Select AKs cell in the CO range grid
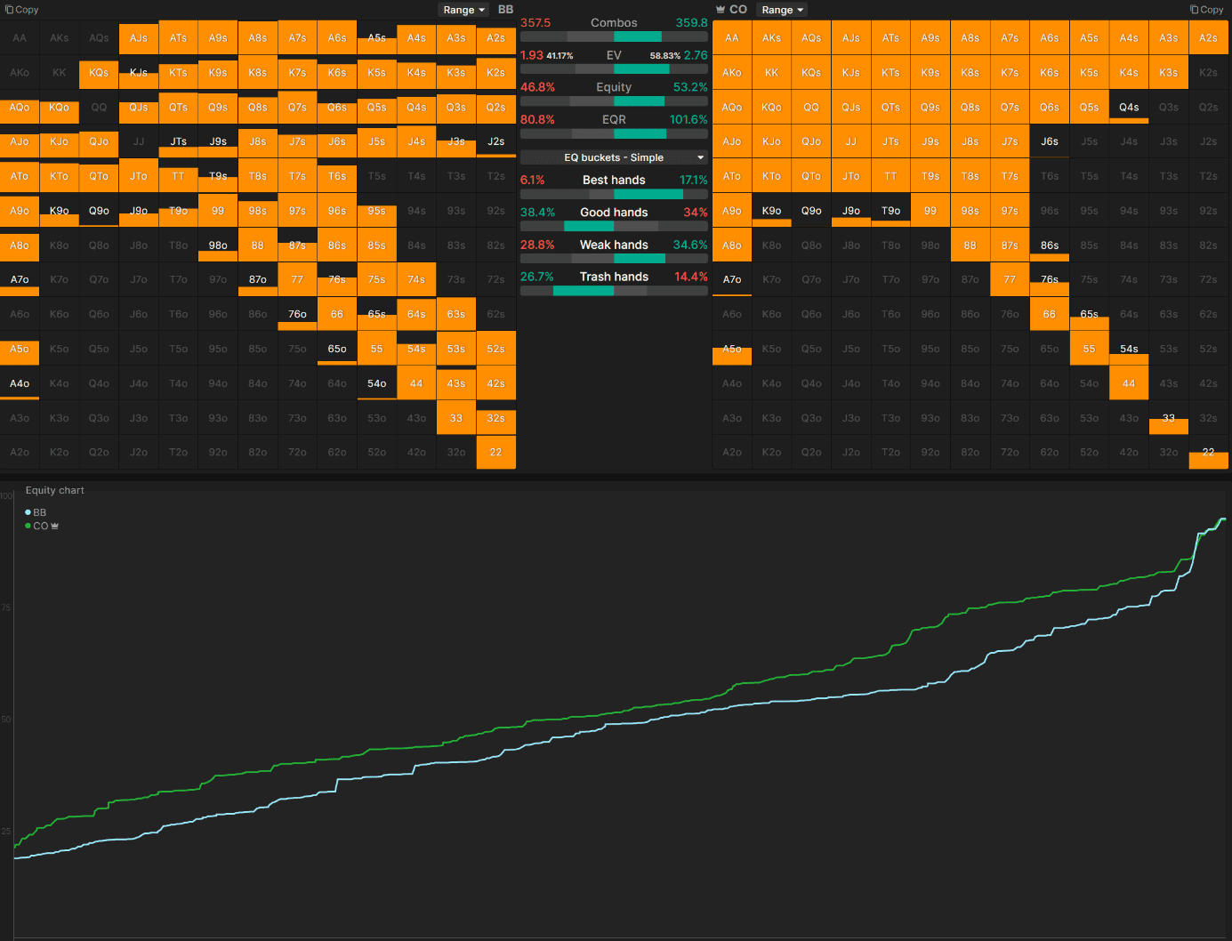1232x941 pixels. 771,38
